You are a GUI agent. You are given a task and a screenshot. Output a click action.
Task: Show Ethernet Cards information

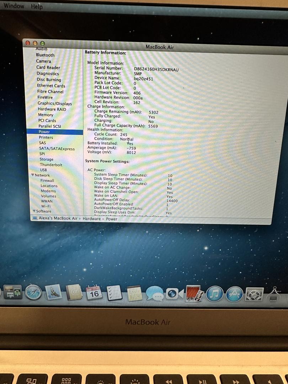pos(51,86)
